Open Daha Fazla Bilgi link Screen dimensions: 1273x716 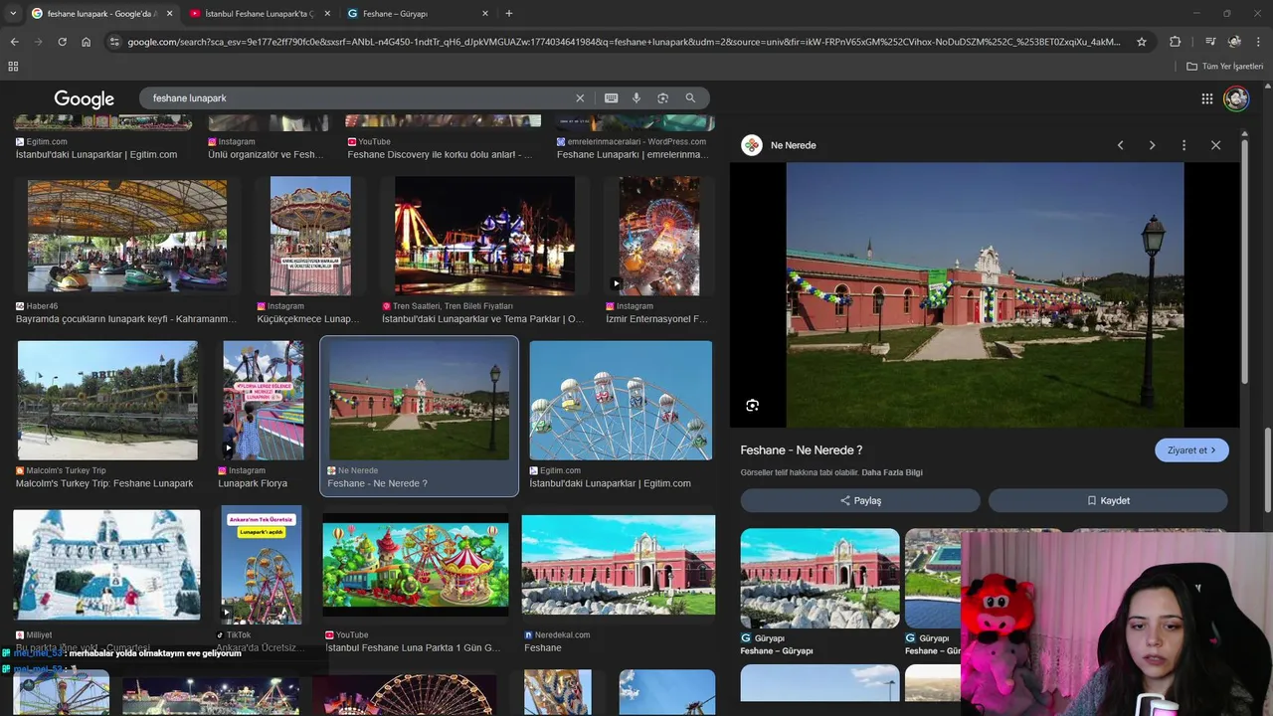coord(892,472)
